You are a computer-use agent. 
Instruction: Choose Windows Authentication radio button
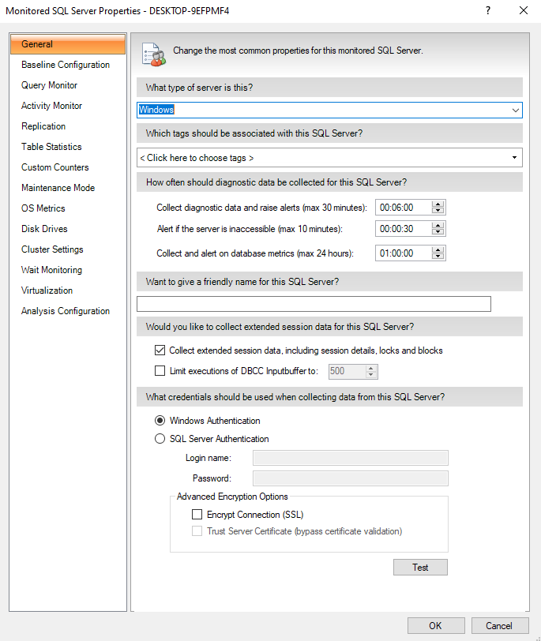click(x=160, y=421)
